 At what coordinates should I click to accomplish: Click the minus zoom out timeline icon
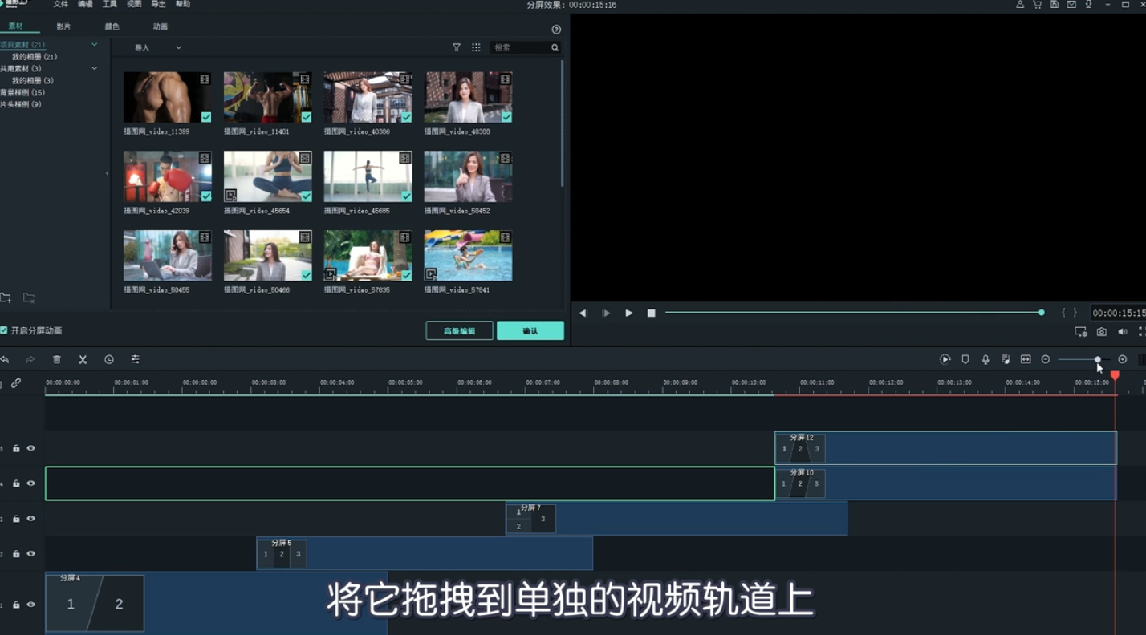[x=1046, y=359]
